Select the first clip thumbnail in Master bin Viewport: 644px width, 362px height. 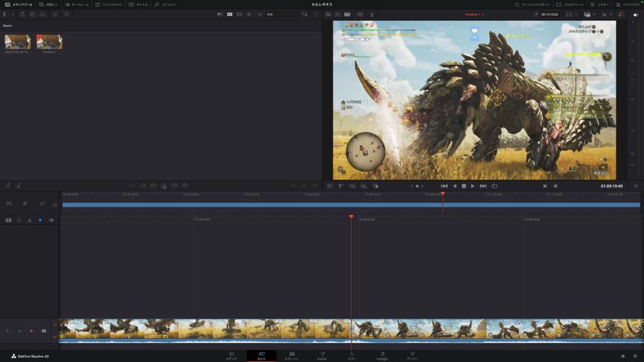18,42
